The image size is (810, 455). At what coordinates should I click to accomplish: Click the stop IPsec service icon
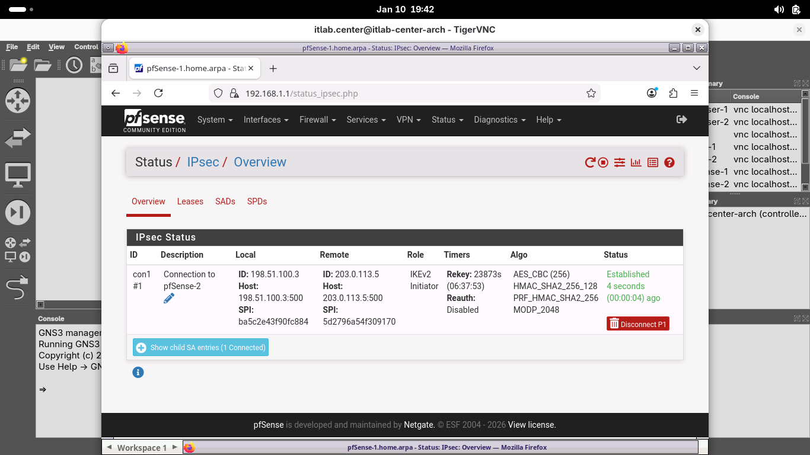[x=603, y=162]
